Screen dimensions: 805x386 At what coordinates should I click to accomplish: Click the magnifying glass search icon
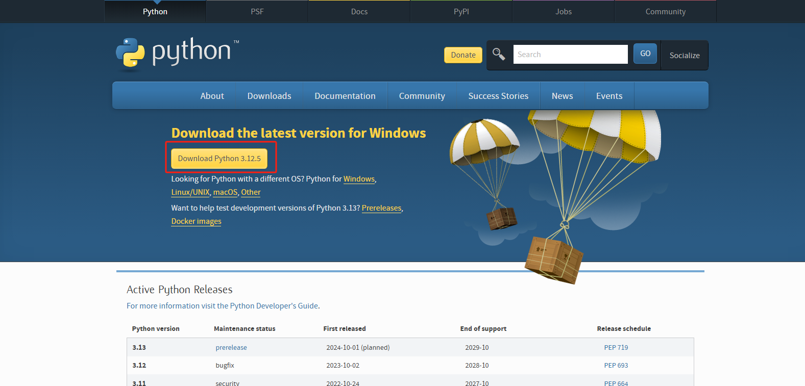coord(499,54)
